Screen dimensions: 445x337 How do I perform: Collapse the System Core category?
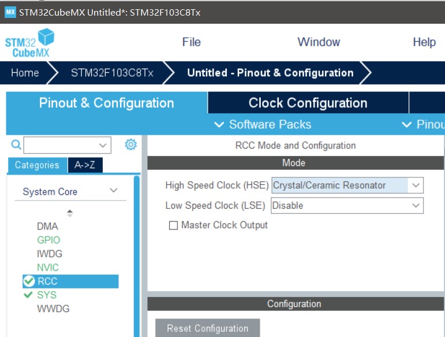pos(114,190)
